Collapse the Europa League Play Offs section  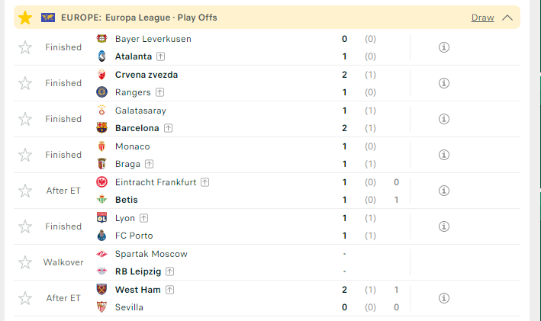tap(507, 18)
